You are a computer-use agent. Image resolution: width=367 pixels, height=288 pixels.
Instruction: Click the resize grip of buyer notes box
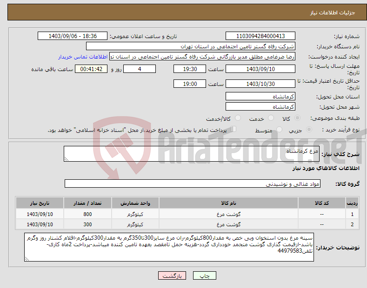click(x=27, y=259)
